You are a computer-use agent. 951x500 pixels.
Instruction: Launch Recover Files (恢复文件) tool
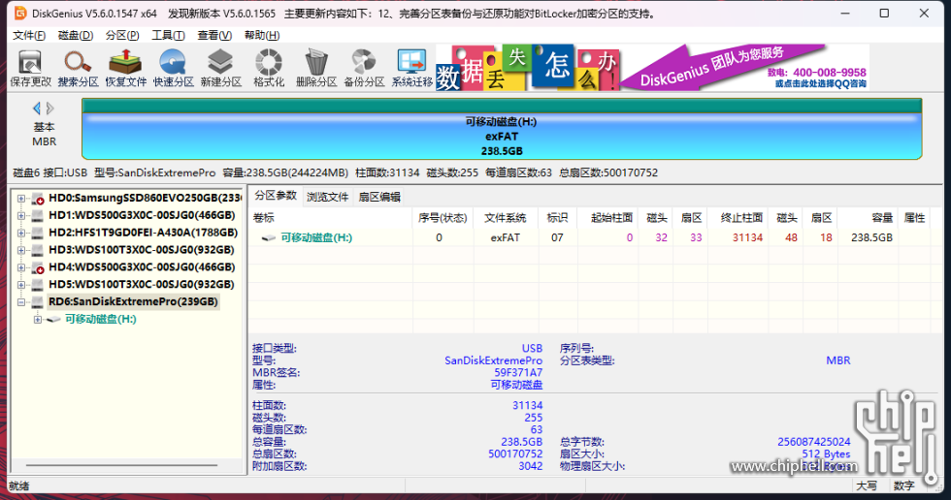(125, 69)
